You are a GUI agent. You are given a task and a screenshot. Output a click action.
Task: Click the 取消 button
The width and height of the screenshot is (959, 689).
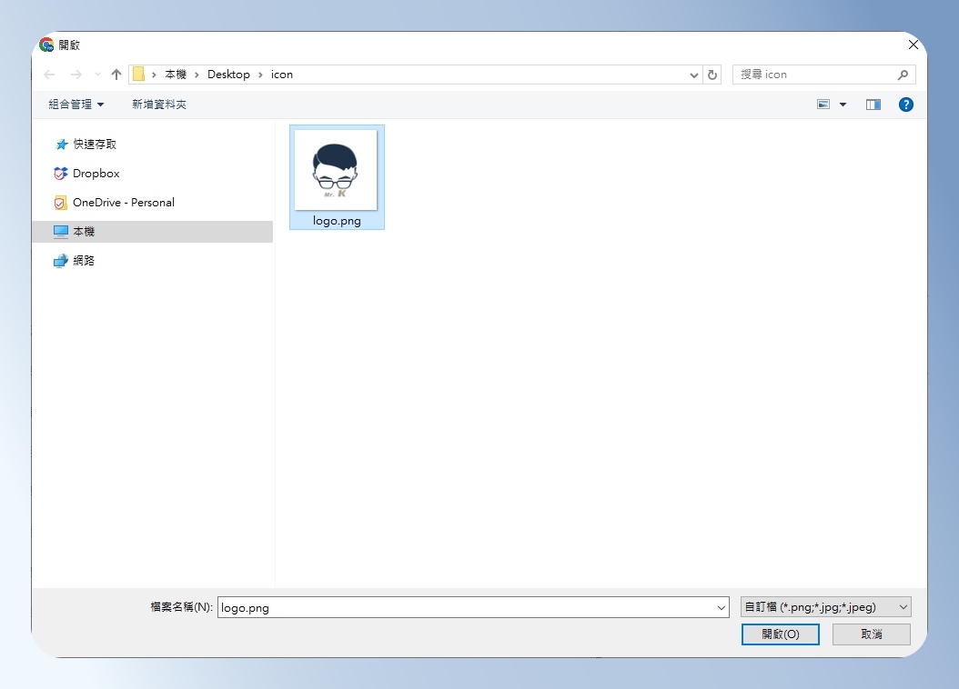[x=872, y=634]
